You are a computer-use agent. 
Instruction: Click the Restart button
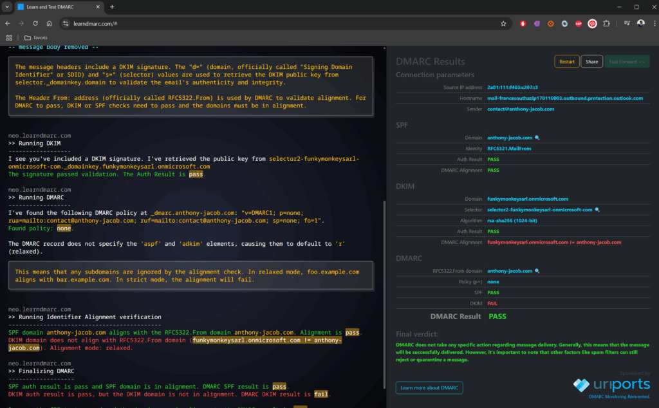pyautogui.click(x=566, y=62)
